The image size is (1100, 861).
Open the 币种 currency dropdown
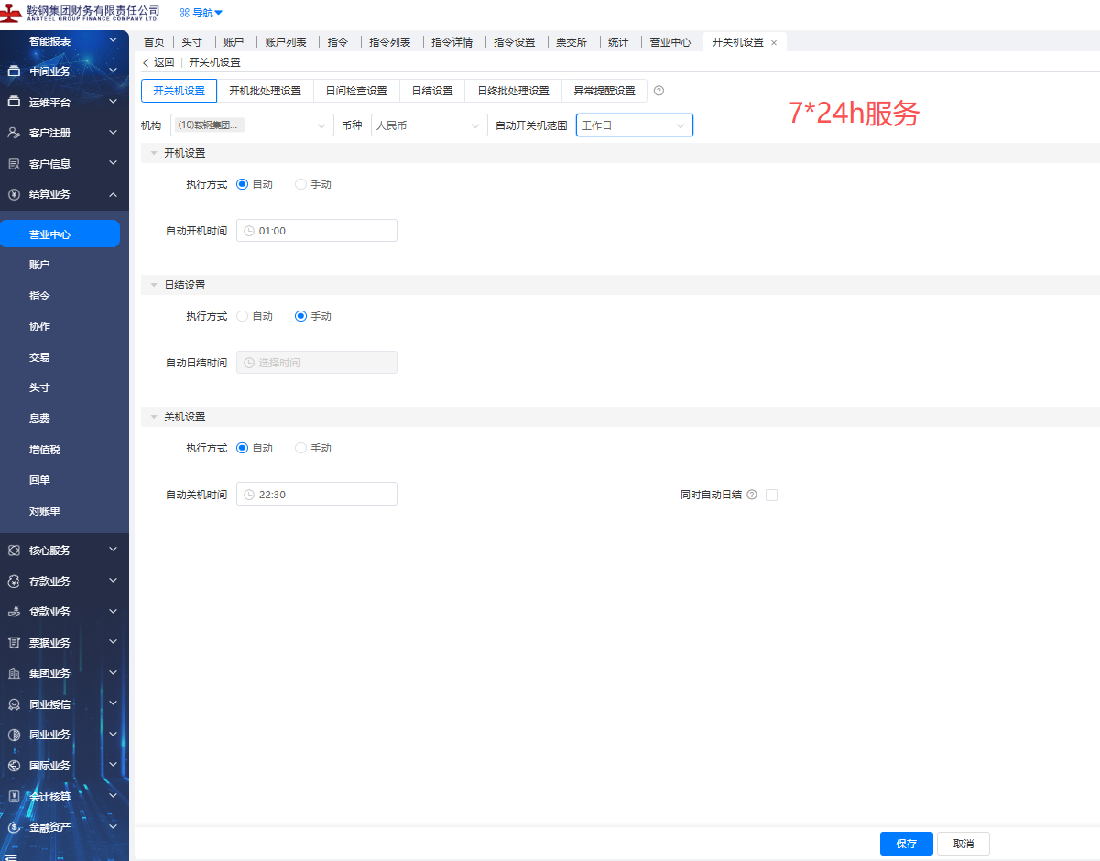(429, 125)
